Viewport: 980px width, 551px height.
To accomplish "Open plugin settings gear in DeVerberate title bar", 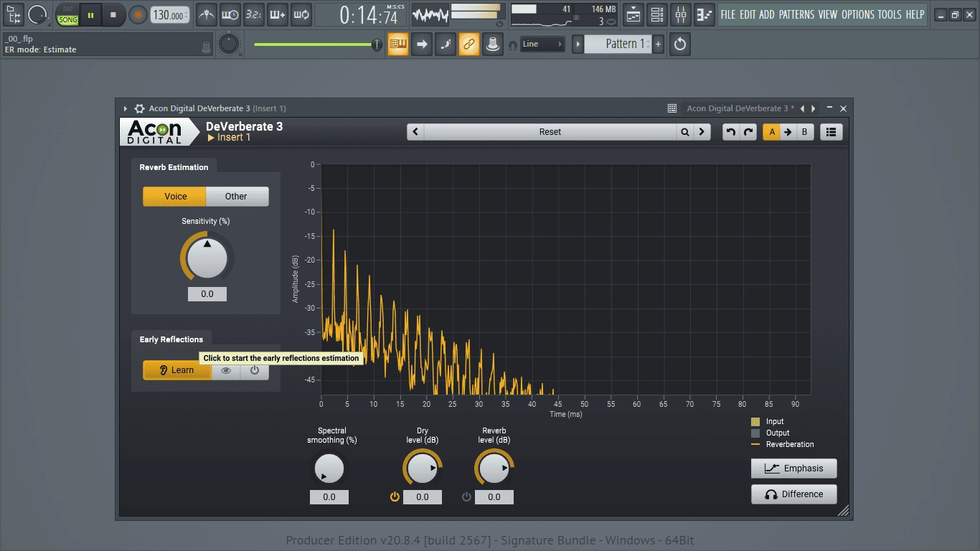I will [x=139, y=108].
